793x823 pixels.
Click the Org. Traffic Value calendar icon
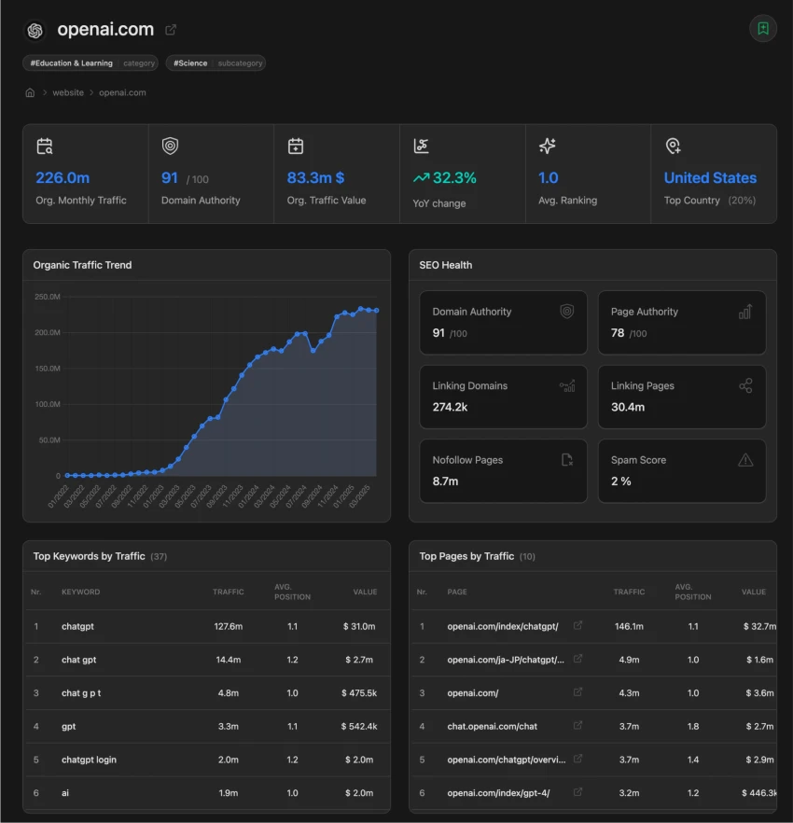pos(296,146)
